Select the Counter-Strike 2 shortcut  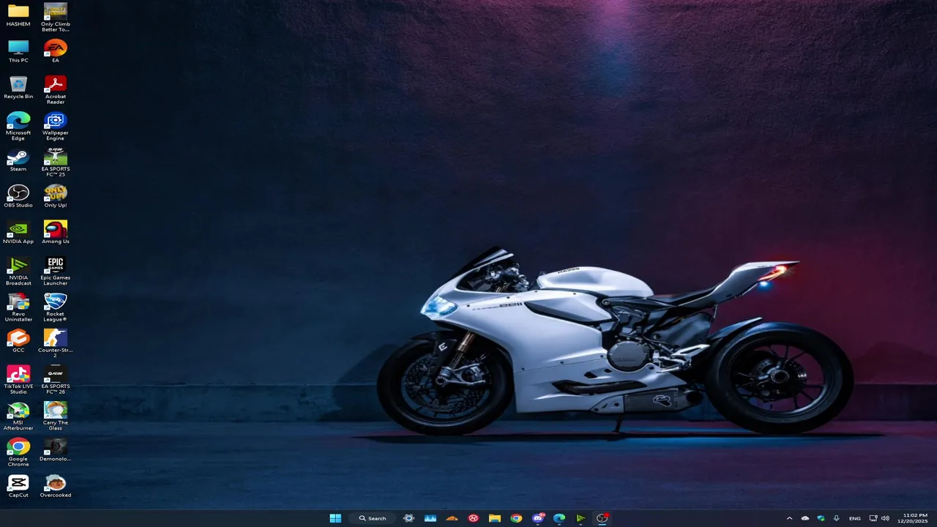coord(56,343)
